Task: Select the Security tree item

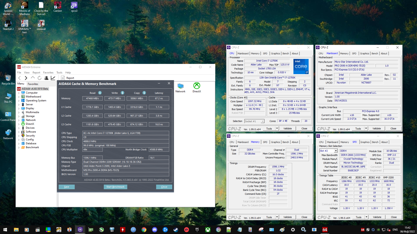Action: point(30,136)
